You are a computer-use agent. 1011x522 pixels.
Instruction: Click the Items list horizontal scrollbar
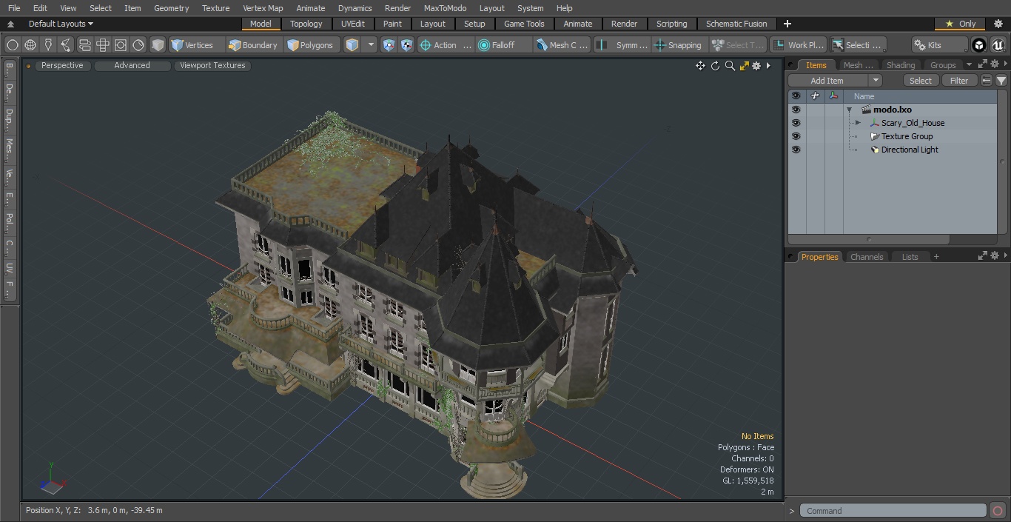[869, 239]
